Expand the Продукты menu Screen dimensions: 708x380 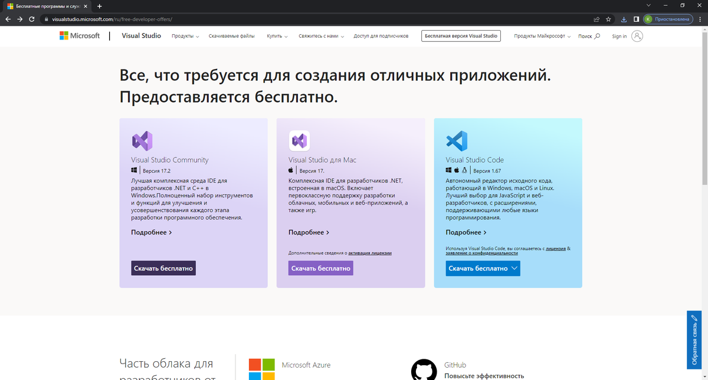point(185,36)
